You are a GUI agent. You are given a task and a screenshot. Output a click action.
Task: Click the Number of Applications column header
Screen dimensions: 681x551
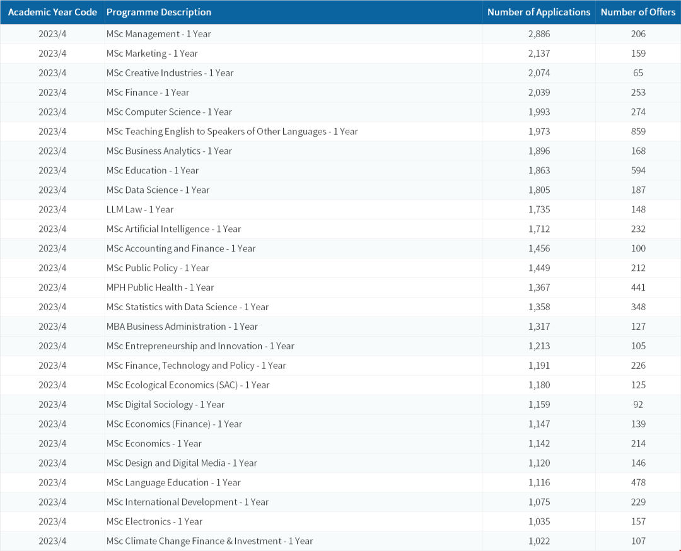click(538, 12)
